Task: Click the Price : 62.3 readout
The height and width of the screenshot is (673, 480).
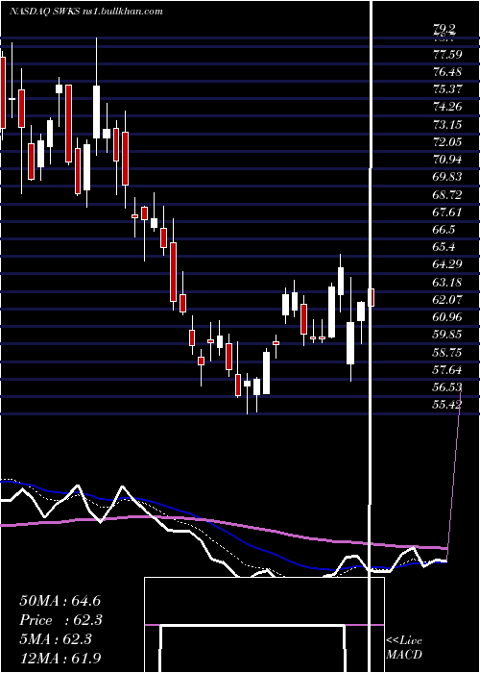Action: pos(60,620)
